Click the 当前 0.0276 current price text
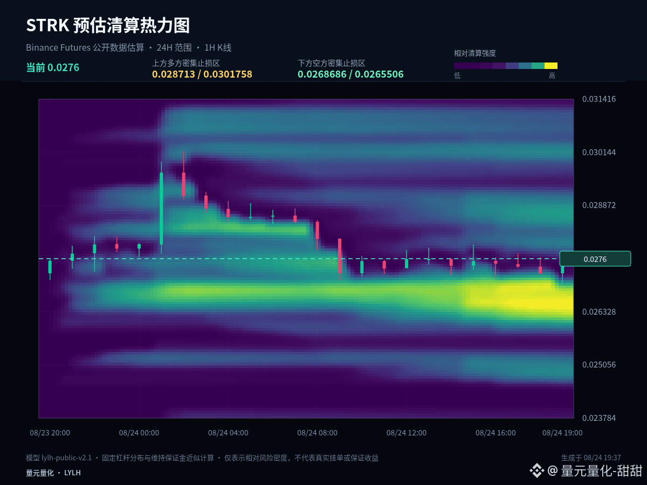647x485 pixels. (53, 68)
